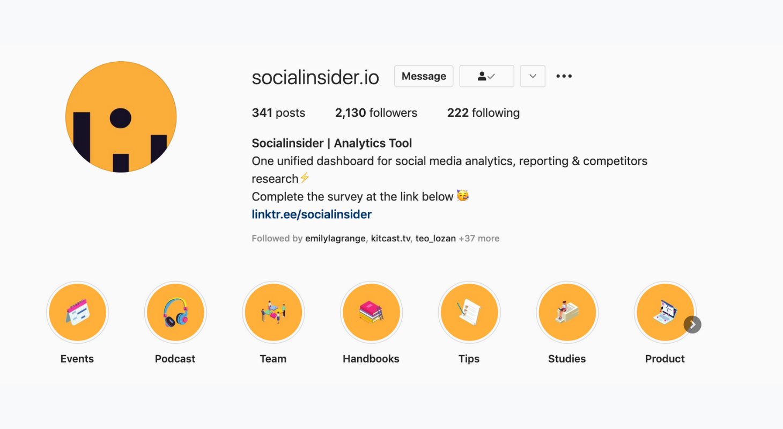Viewport: 783px width, 429px height.
Task: Select the 341 posts count
Action: [x=278, y=113]
